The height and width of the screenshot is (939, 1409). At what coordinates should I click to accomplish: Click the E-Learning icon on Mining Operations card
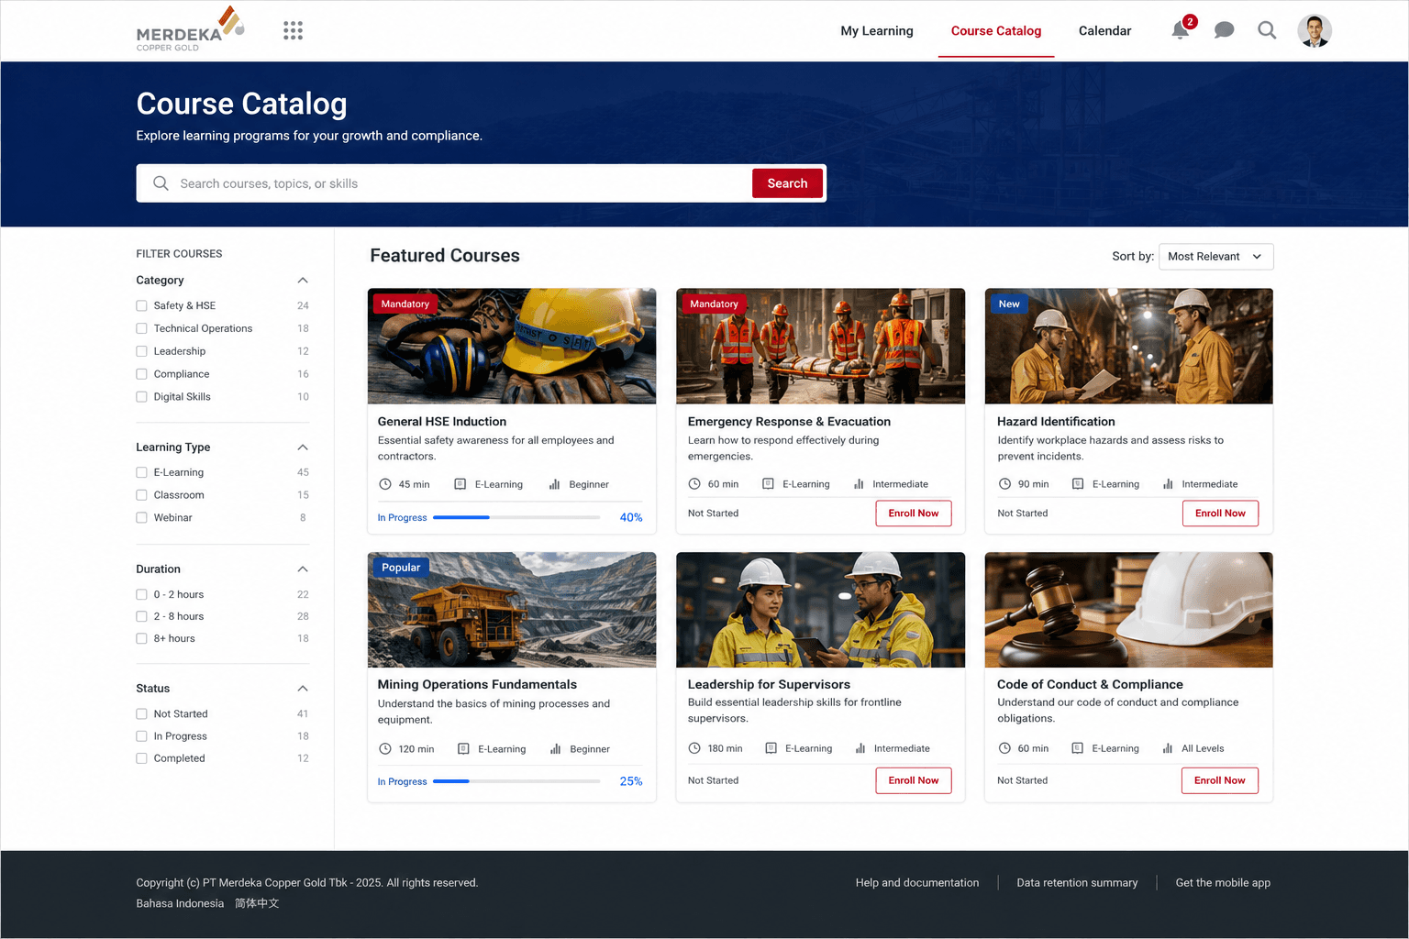(463, 749)
